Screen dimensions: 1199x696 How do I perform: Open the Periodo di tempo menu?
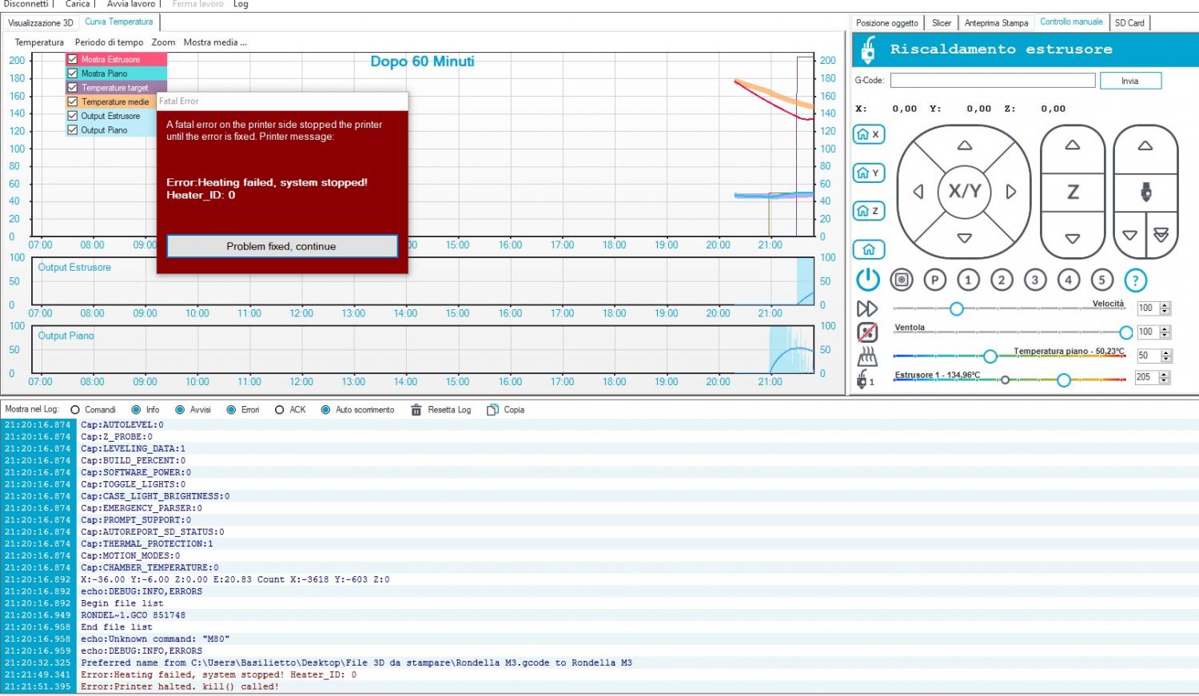click(x=109, y=42)
